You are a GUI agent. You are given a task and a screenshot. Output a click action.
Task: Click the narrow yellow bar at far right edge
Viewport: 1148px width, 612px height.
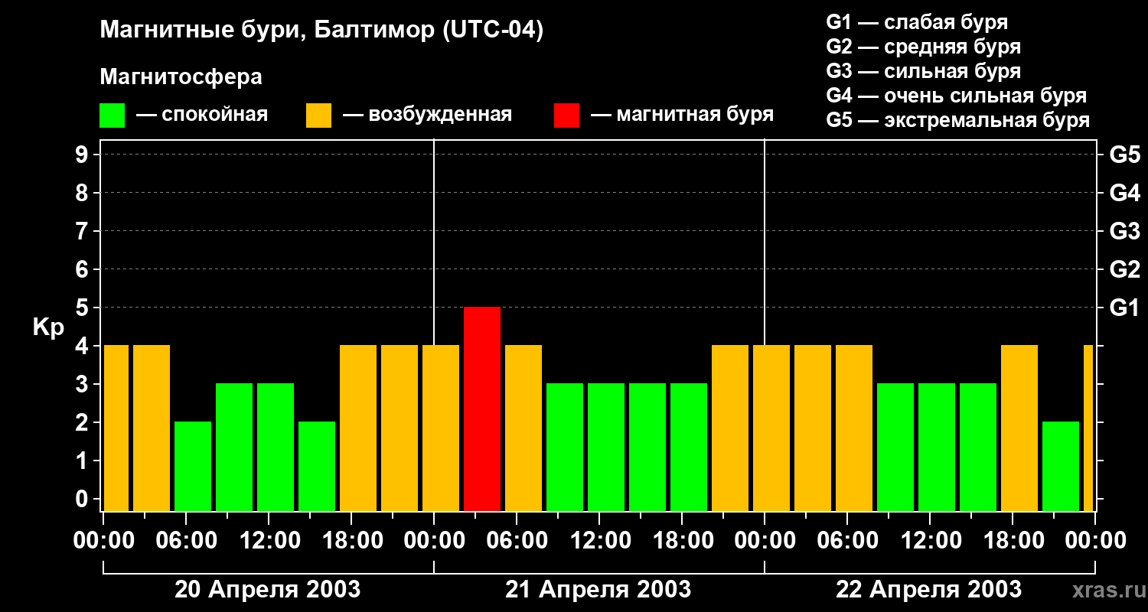pyautogui.click(x=1088, y=428)
